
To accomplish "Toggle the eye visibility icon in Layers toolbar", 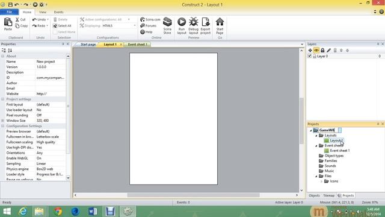I will pyautogui.click(x=316, y=51).
